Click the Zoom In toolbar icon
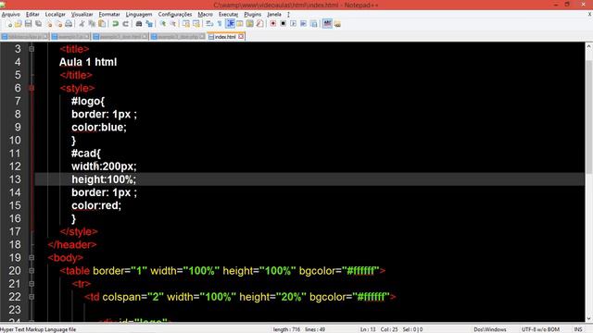The image size is (593, 333). [163, 24]
